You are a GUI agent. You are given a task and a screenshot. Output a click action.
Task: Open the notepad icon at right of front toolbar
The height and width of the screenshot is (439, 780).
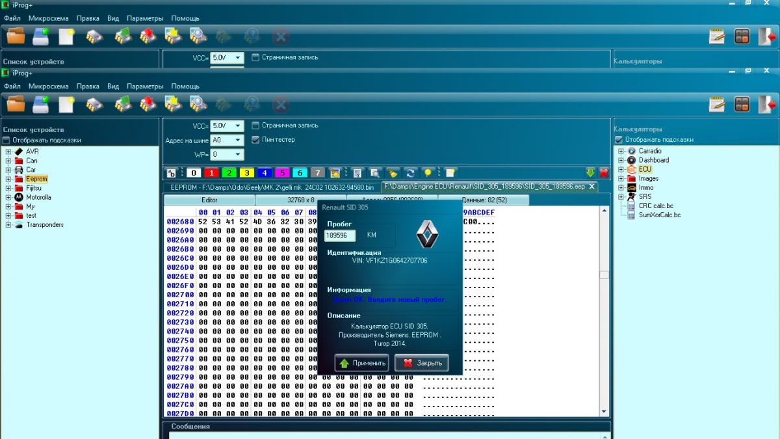point(717,104)
